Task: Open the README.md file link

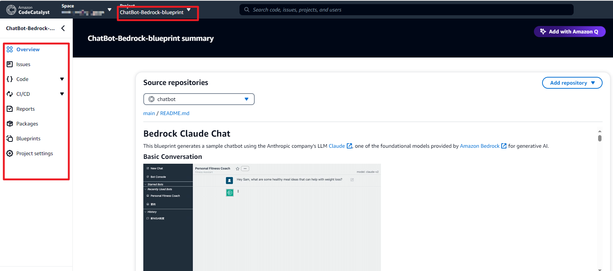Action: [175, 113]
